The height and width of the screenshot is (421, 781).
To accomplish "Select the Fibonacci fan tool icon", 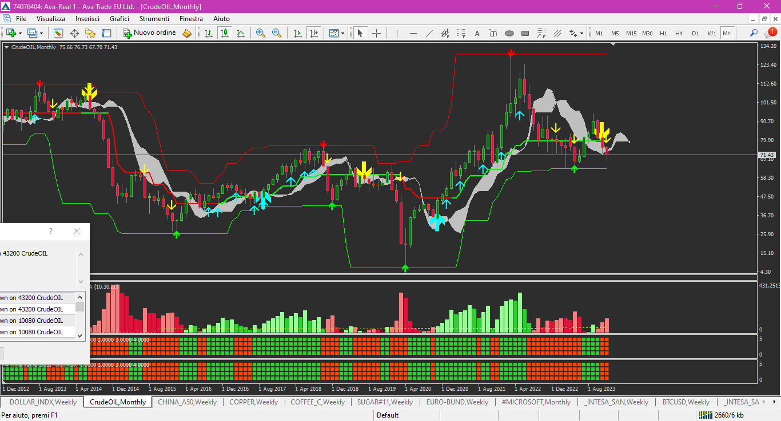I will pyautogui.click(x=541, y=33).
